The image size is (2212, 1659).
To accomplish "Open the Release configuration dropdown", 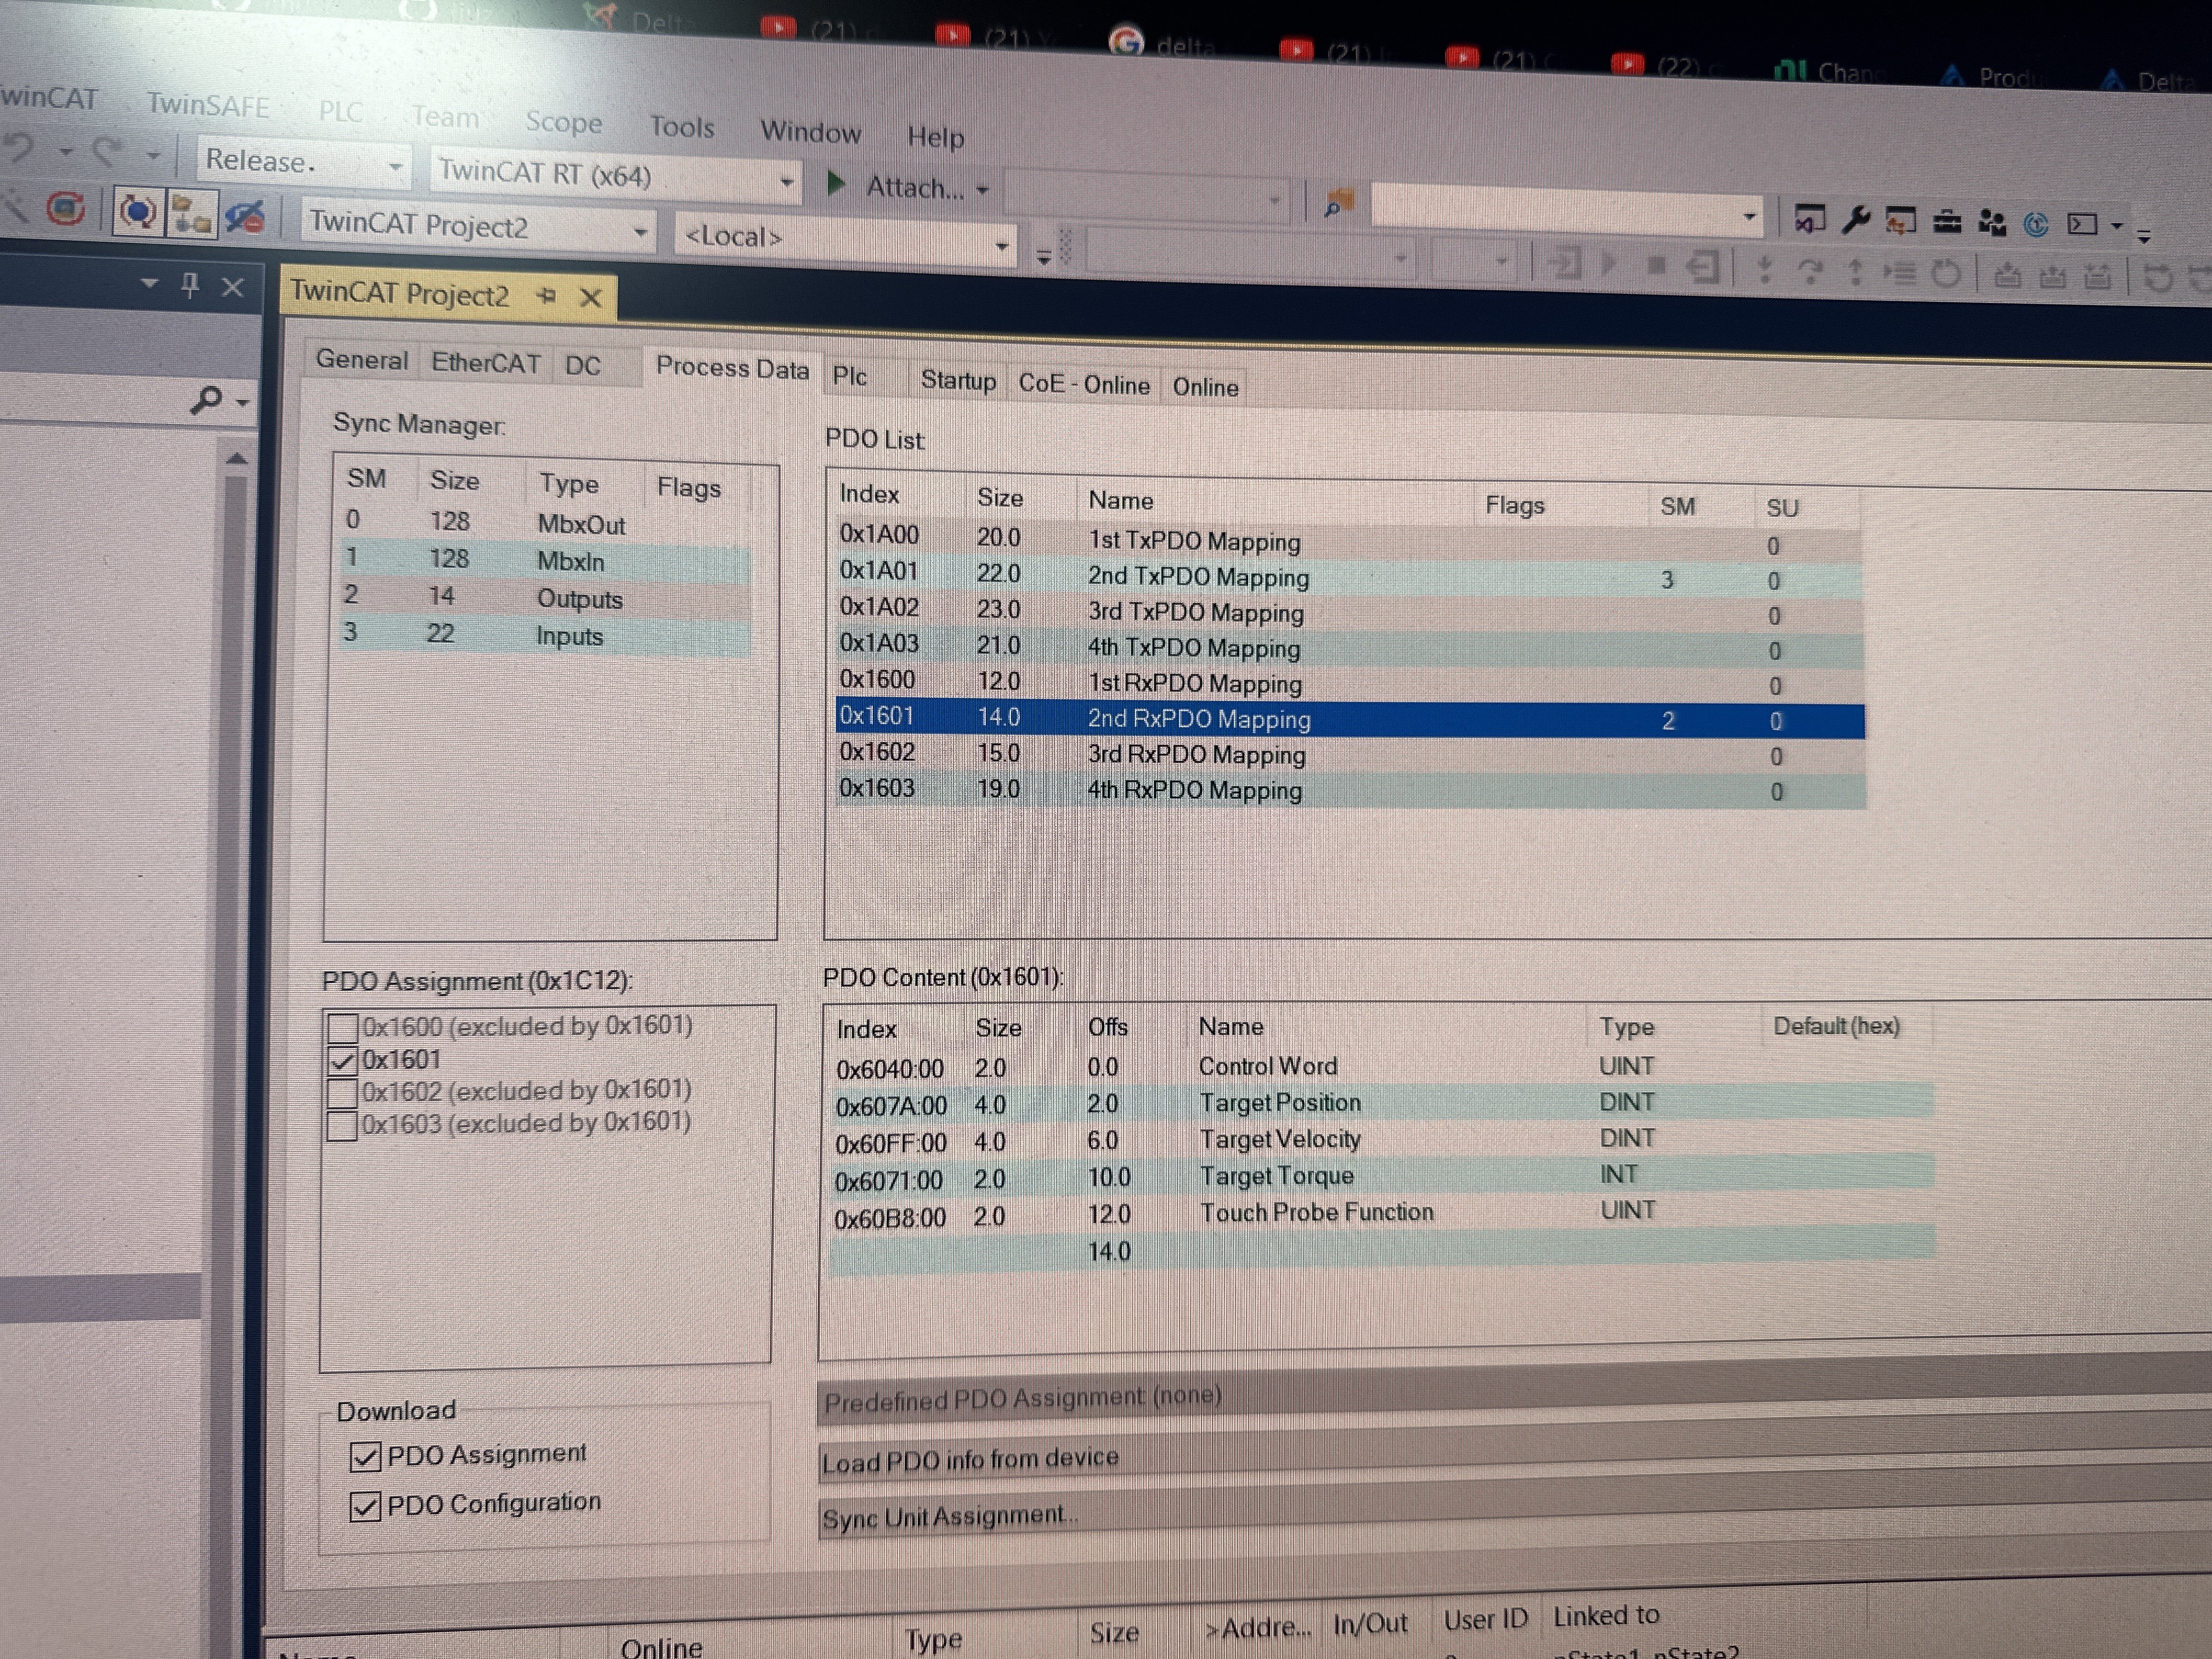I will tap(395, 166).
